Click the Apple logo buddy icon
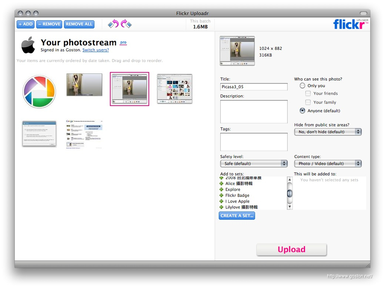385x288 pixels. coord(28,45)
